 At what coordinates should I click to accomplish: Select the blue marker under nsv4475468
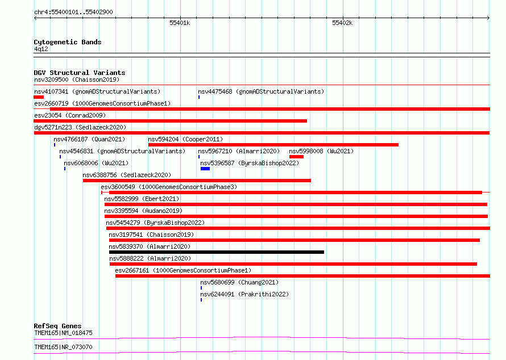click(199, 97)
